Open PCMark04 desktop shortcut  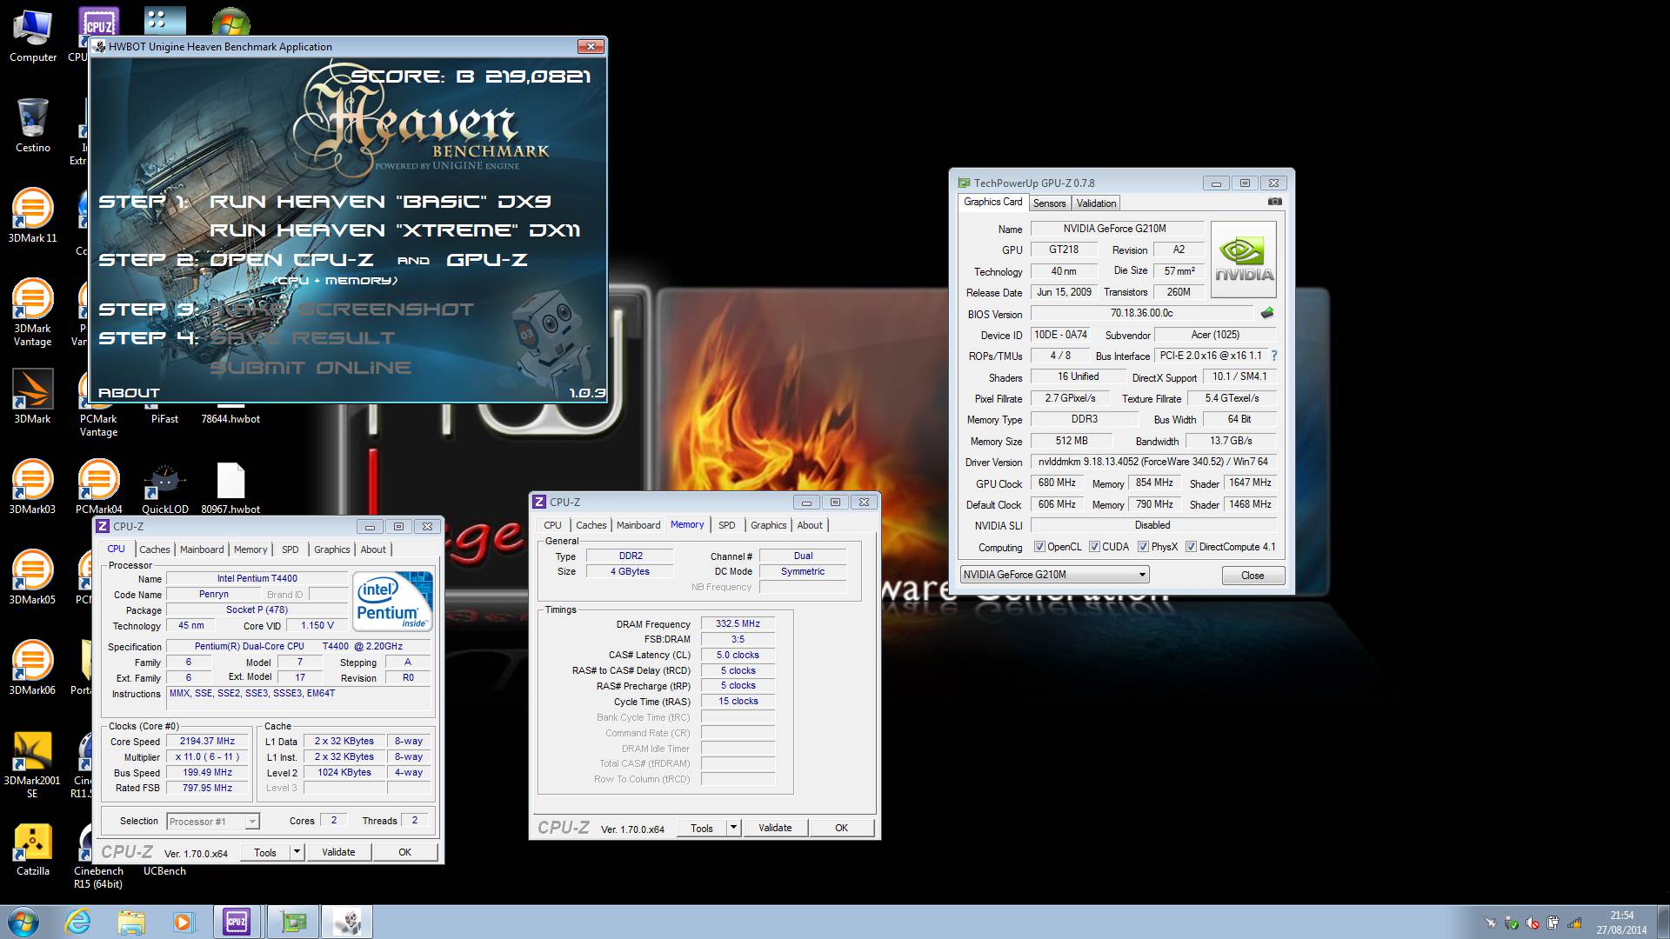(98, 487)
